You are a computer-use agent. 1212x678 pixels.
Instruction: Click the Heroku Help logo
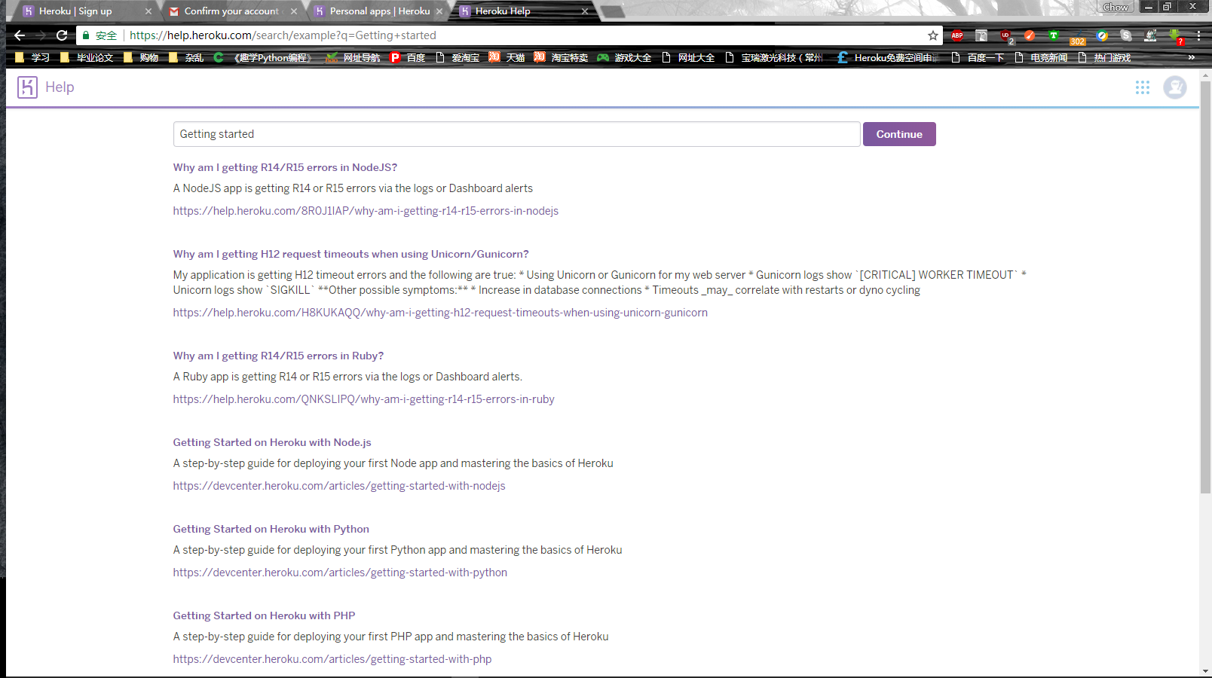point(27,87)
